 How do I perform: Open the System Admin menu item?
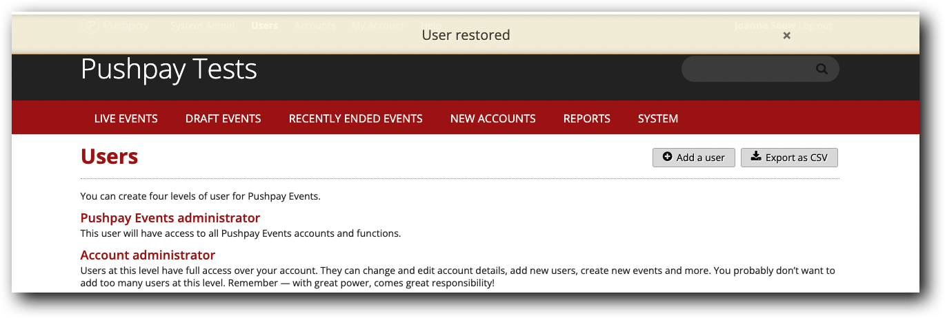click(202, 25)
